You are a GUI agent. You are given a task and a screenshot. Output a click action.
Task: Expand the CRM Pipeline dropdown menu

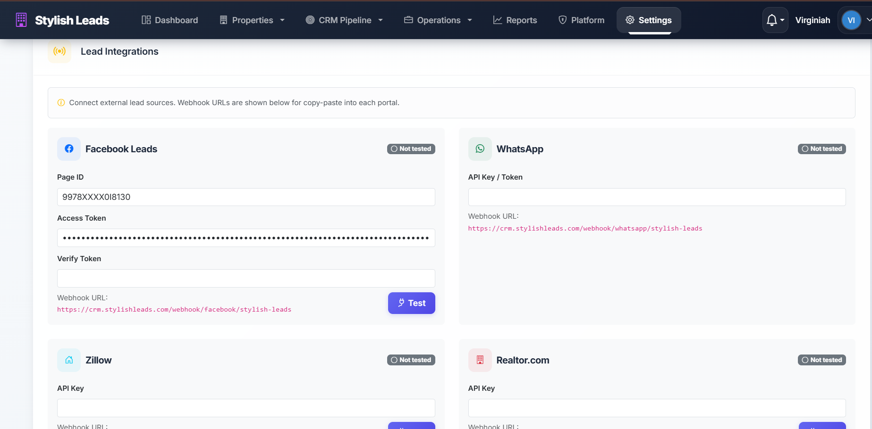(344, 20)
